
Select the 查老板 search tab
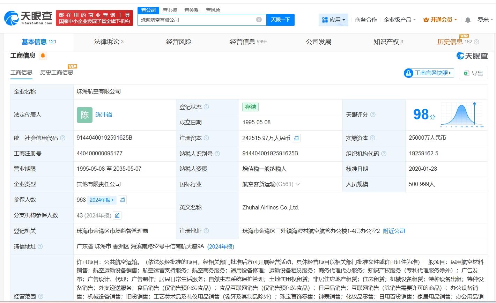170,10
